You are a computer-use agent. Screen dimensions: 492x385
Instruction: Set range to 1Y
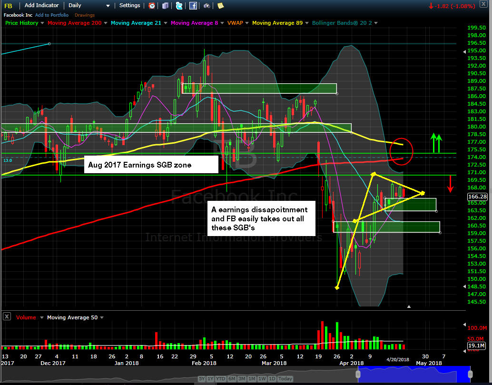(210, 379)
